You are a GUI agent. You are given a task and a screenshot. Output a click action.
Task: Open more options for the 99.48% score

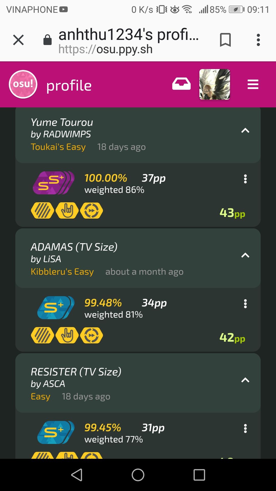click(245, 304)
